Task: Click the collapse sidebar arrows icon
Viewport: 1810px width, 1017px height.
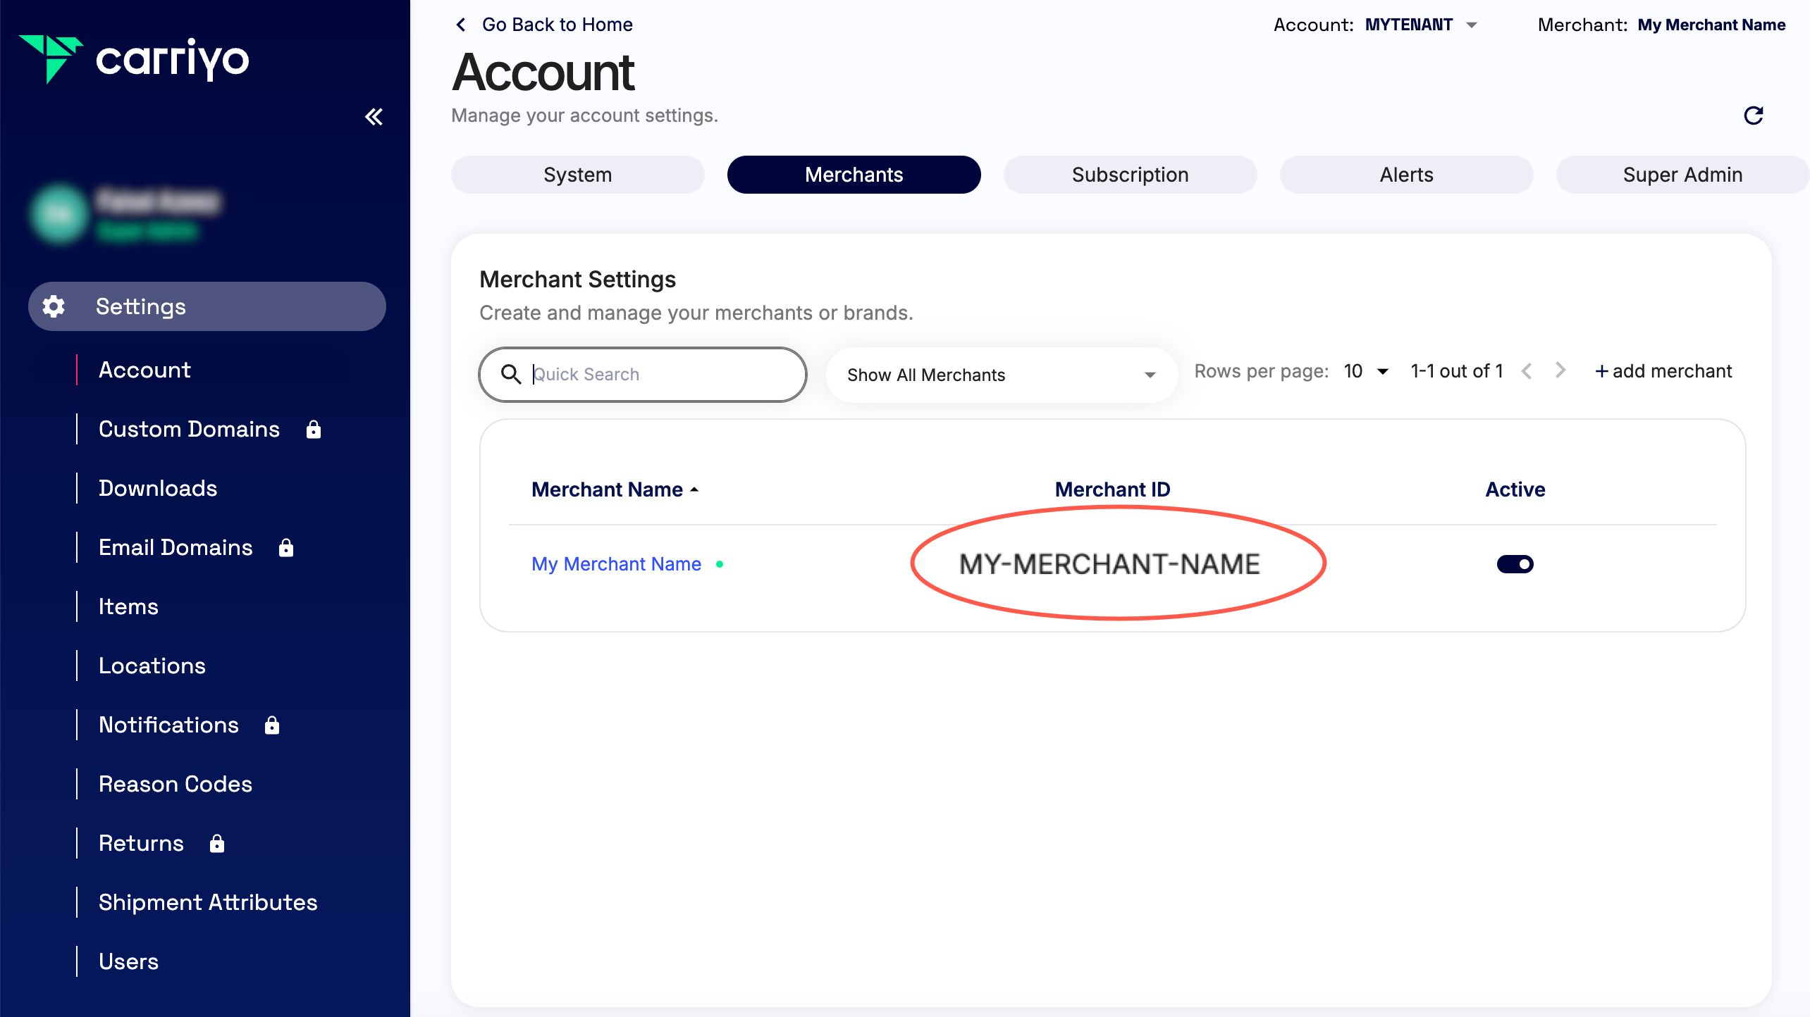Action: click(371, 117)
